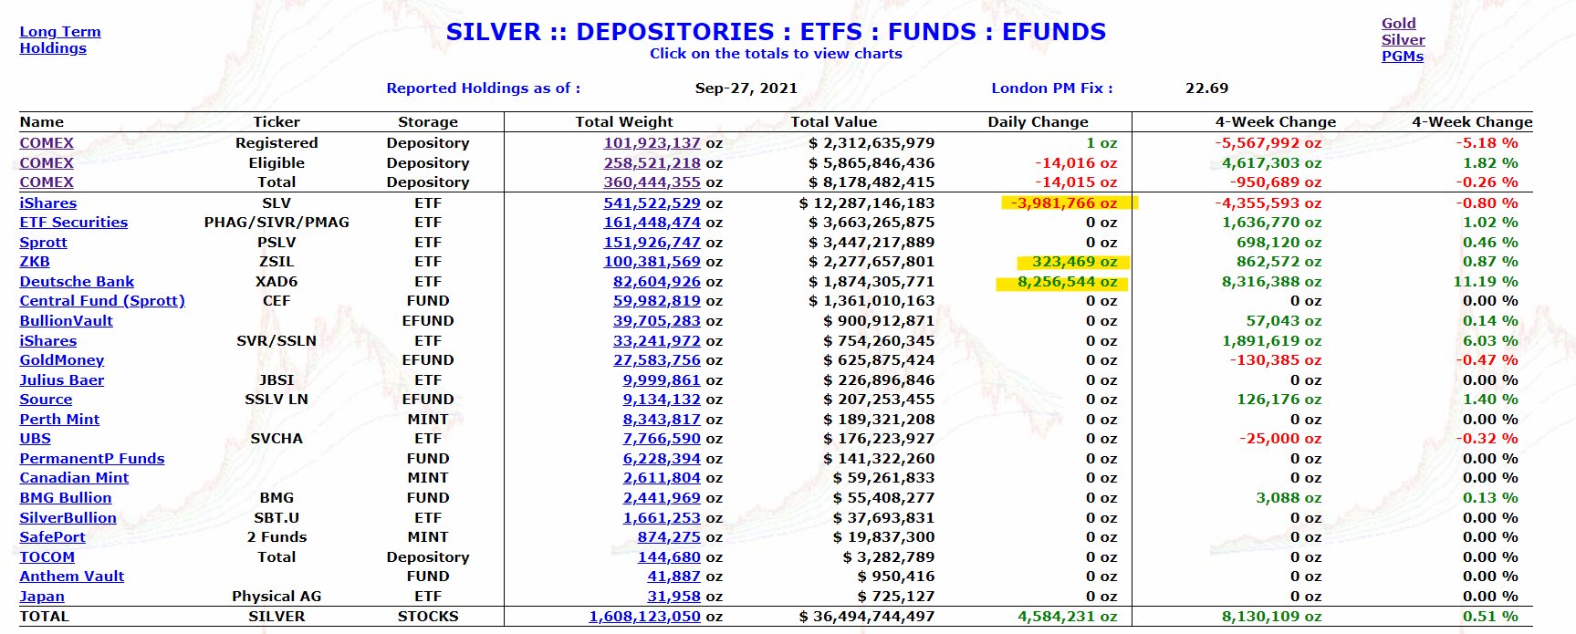
Task: Open Japan Physical AG name link
Action: [42, 597]
